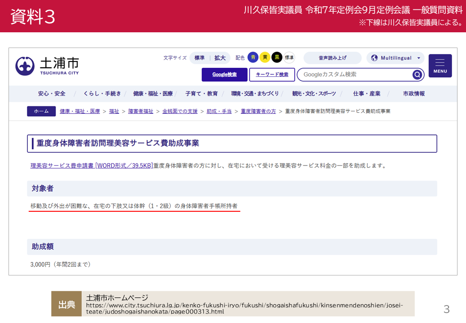
Task: Click the Tsuchiura City logo emblem
Action: (25, 66)
